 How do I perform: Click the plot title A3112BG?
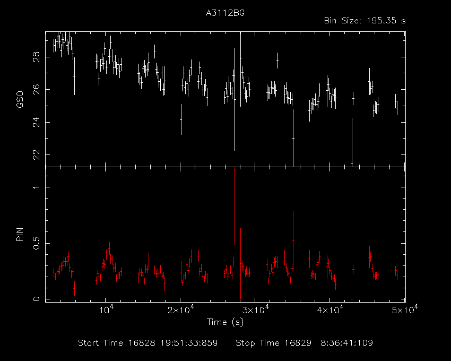[225, 13]
